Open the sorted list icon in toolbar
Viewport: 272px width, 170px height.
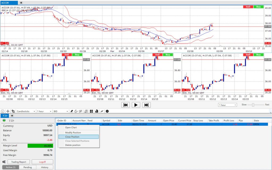(86, 111)
